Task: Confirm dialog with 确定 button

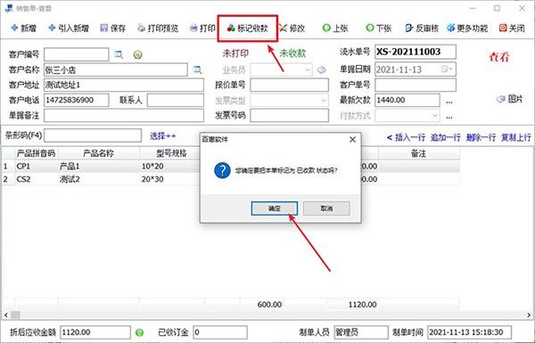Action: pyautogui.click(x=275, y=208)
